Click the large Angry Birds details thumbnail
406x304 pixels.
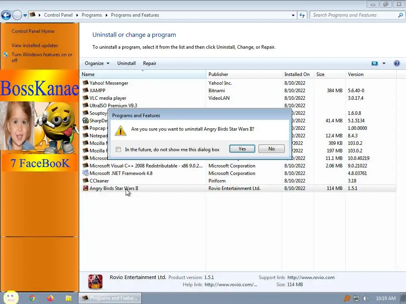click(x=95, y=281)
